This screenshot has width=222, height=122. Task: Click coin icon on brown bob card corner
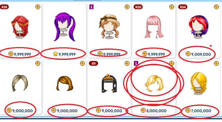pyautogui.click(x=83, y=63)
